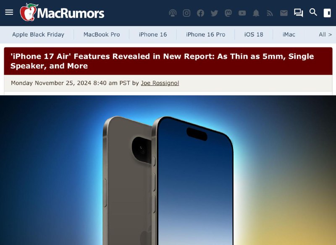The width and height of the screenshot is (336, 245).
Task: Open the iPhone 16 Pro tab
Action: [205, 34]
